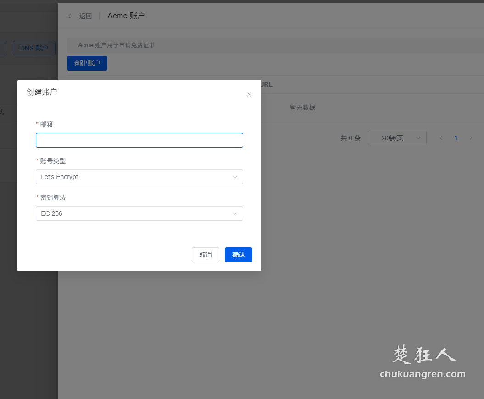The image size is (484, 399).
Task: Click the back arrow icon next to 返回
Action: tap(71, 16)
